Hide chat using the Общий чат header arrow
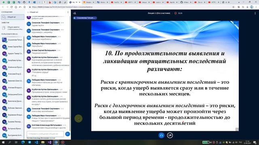259x145 pixels. coord(33,12)
